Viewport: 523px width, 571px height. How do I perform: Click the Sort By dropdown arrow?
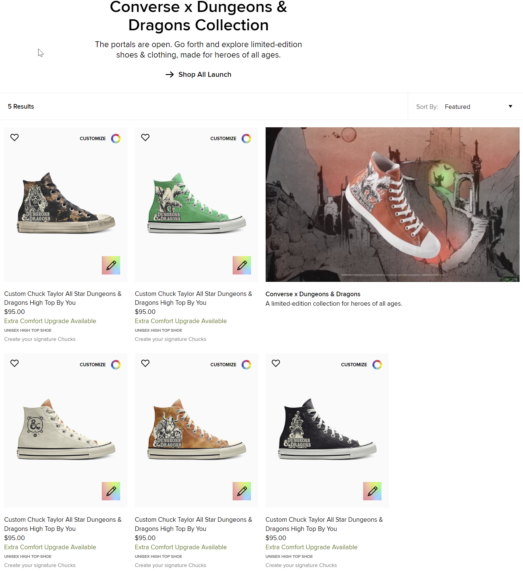pyautogui.click(x=510, y=106)
